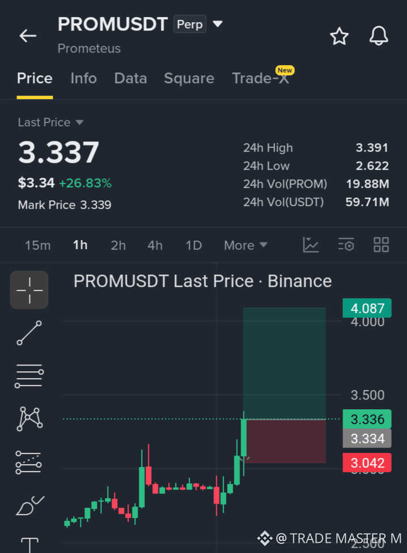Screen dimensions: 407x553
Task: Select the 1D timeframe
Action: (194, 245)
